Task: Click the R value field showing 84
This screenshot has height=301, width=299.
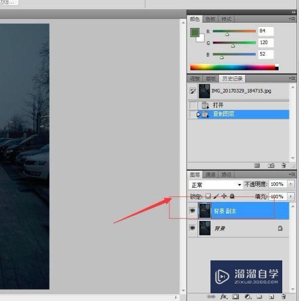Action: 266,31
